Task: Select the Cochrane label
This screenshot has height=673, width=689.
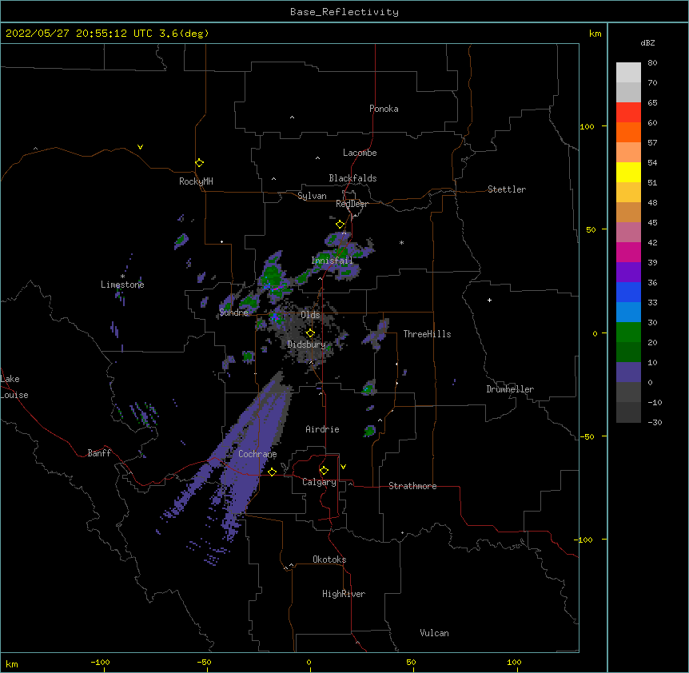Action: [257, 454]
